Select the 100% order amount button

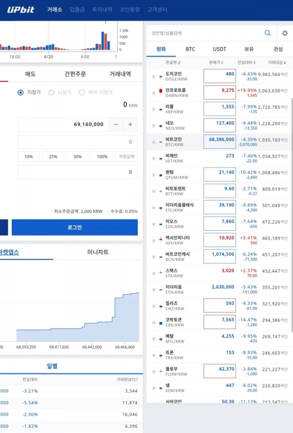102,156
